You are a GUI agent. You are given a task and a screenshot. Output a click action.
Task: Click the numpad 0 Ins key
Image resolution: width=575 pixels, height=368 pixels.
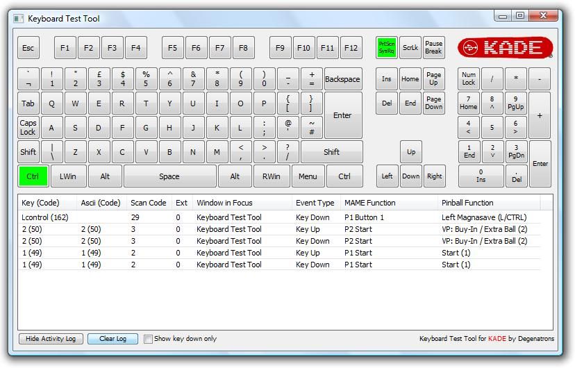481,176
